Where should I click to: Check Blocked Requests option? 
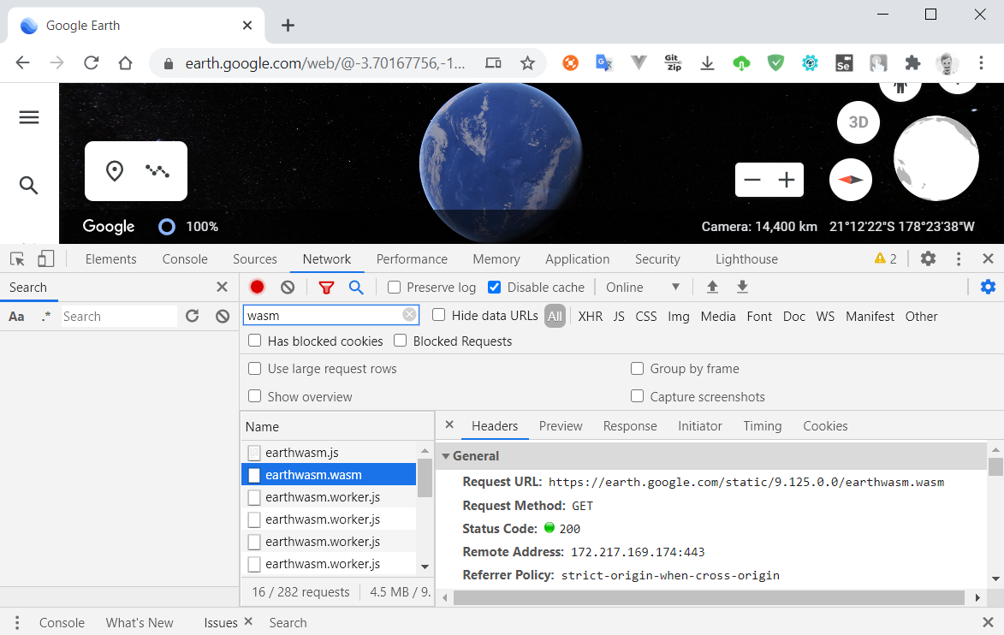coord(401,341)
